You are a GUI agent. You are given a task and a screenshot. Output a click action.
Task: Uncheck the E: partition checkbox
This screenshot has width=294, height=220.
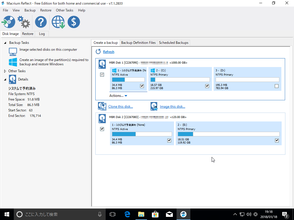pyautogui.click(x=277, y=140)
